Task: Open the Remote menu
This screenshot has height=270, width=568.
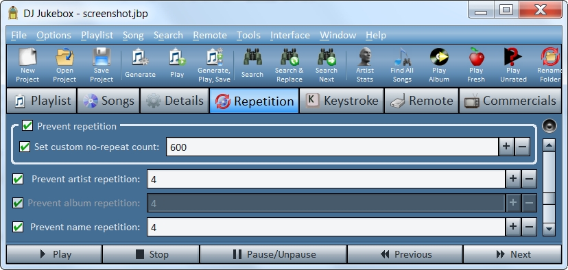Action: point(210,35)
